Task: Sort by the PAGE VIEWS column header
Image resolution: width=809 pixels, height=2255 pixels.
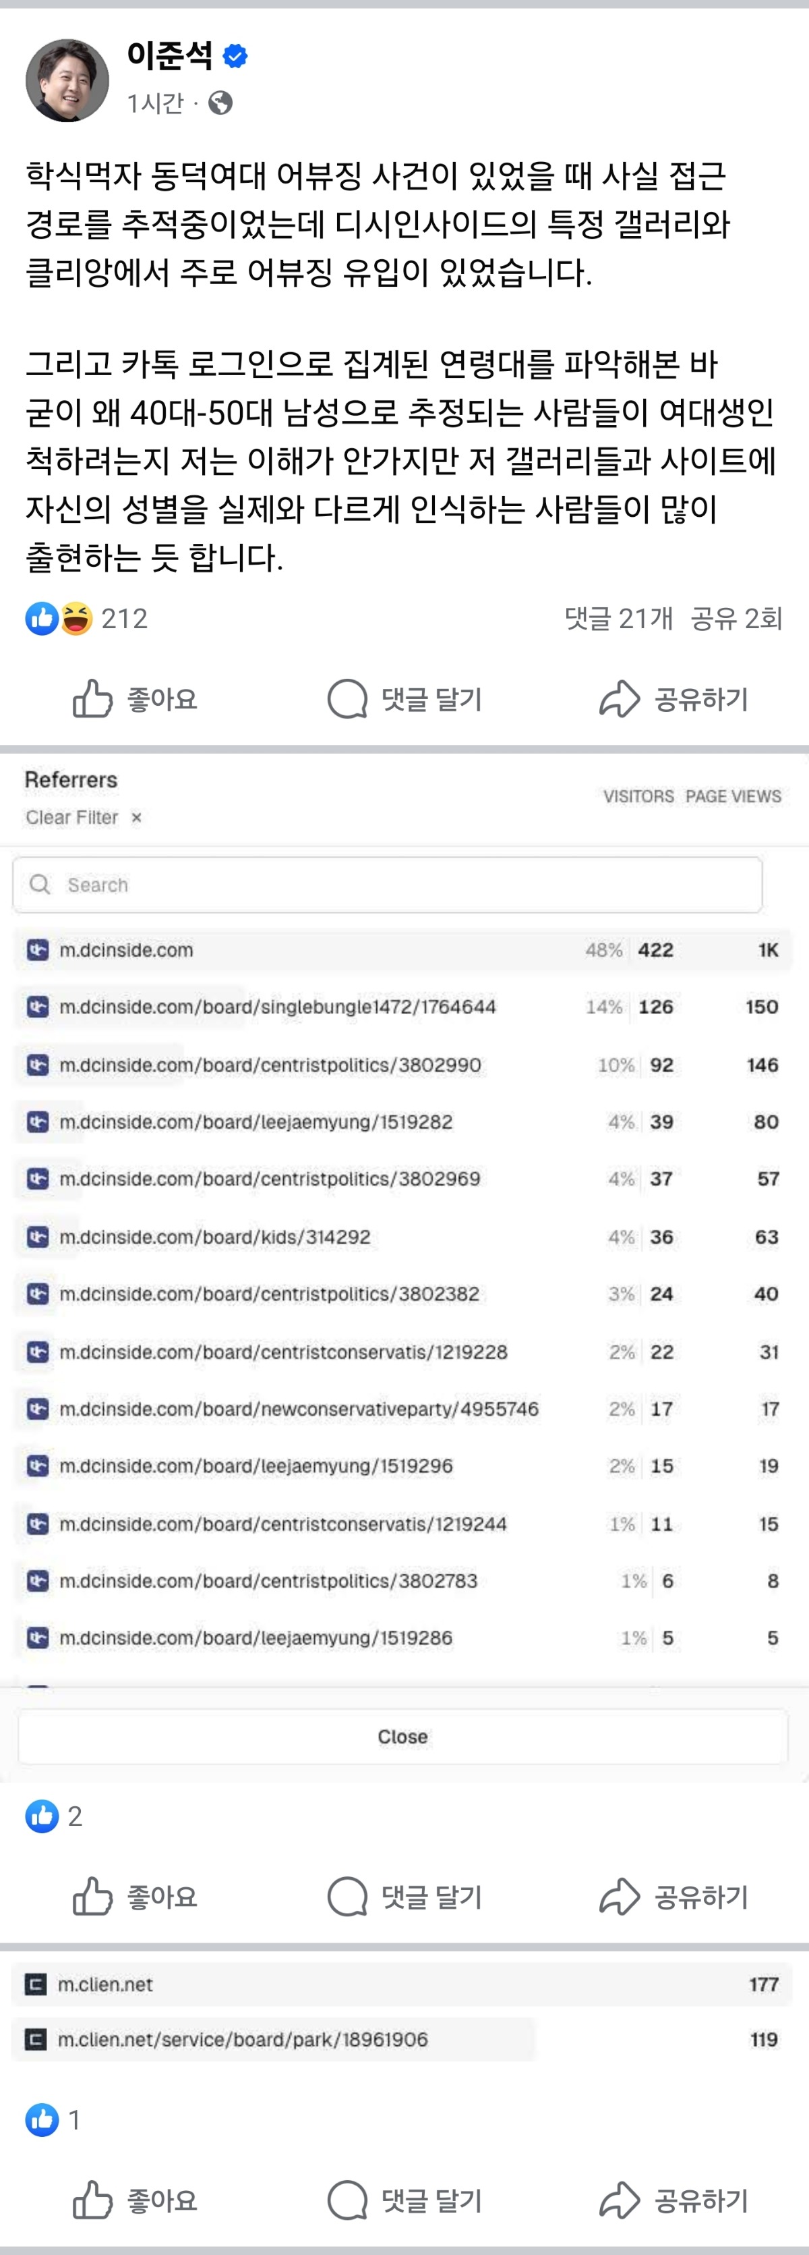Action: tap(733, 796)
